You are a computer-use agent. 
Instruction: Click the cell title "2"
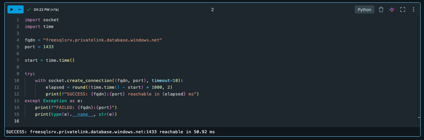pos(213,9)
